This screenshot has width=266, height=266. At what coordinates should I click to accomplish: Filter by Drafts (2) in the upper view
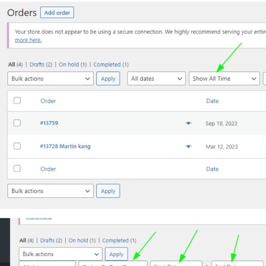coord(41,65)
